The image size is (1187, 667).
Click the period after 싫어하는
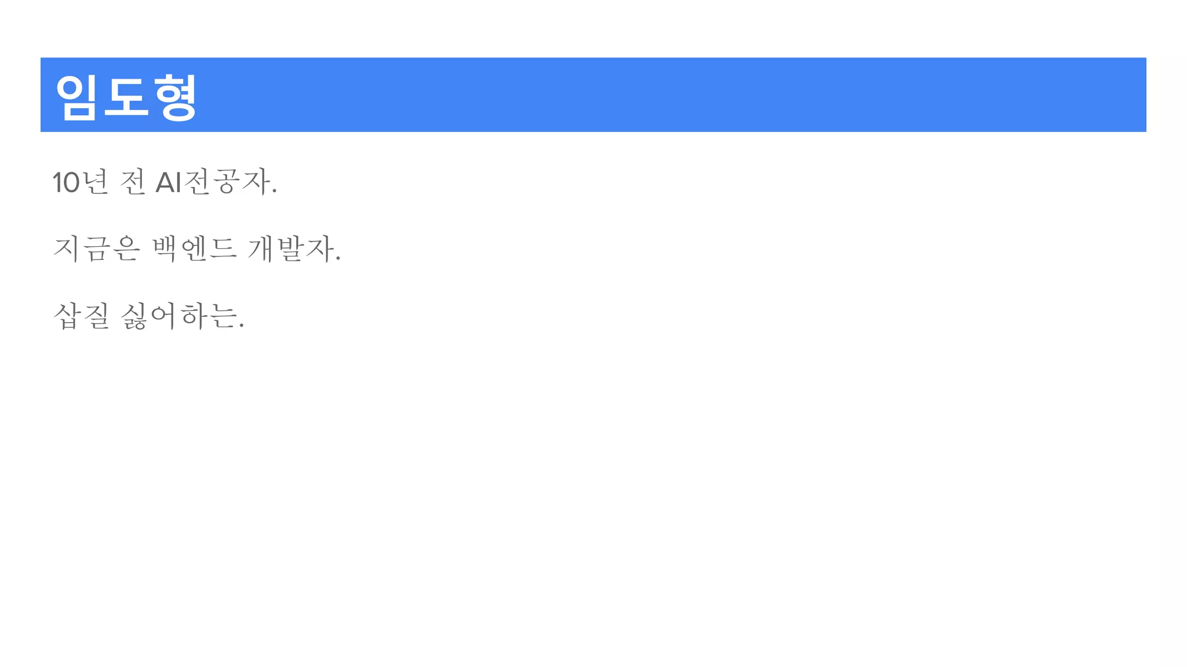click(242, 327)
